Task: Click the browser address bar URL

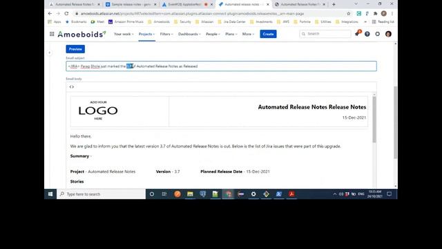Action: [192, 14]
